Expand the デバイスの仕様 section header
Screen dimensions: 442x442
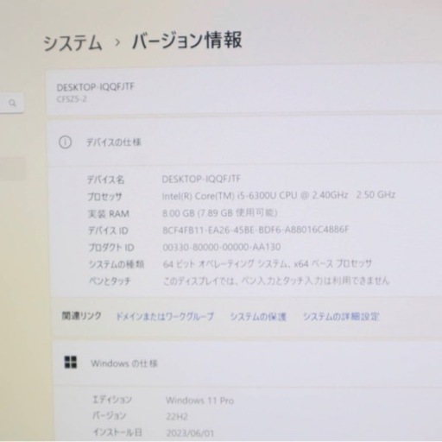point(244,142)
